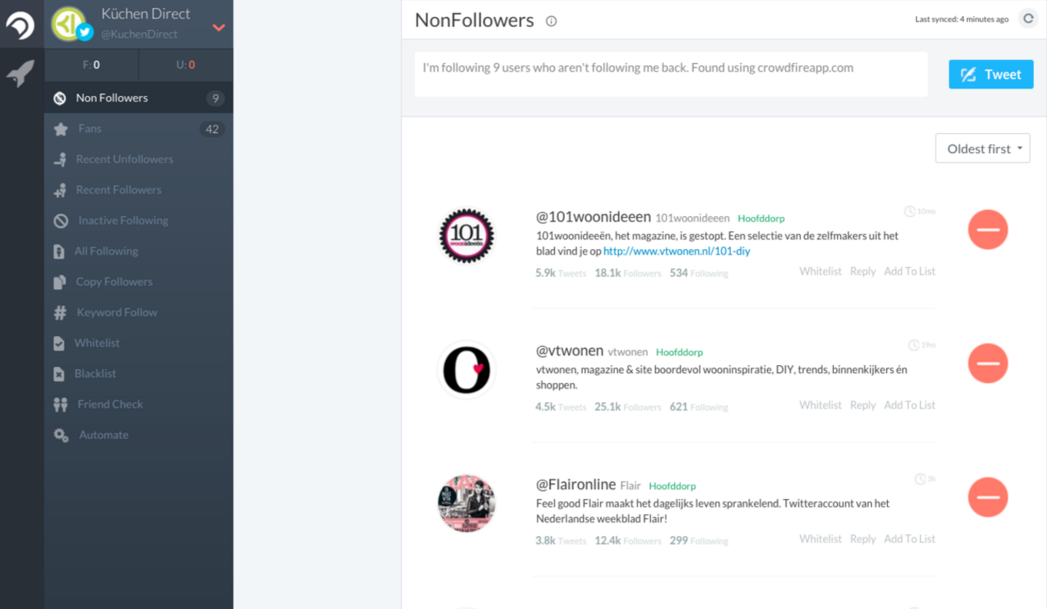This screenshot has height=609, width=1047.
Task: Whitelist the @vtwonen account
Action: (820, 405)
